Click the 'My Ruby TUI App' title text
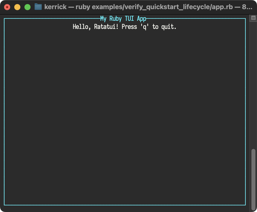The width and height of the screenshot is (257, 212). point(123,19)
